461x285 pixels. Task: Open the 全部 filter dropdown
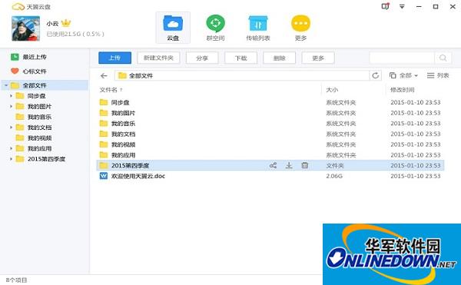tap(403, 75)
